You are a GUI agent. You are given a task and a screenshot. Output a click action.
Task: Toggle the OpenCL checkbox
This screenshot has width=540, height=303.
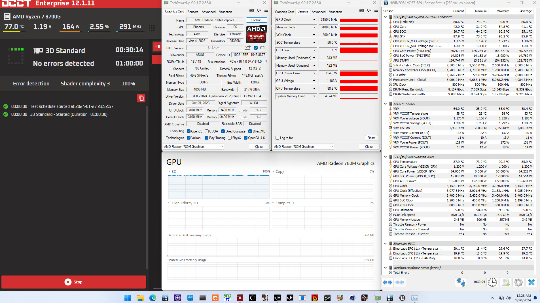[189, 131]
